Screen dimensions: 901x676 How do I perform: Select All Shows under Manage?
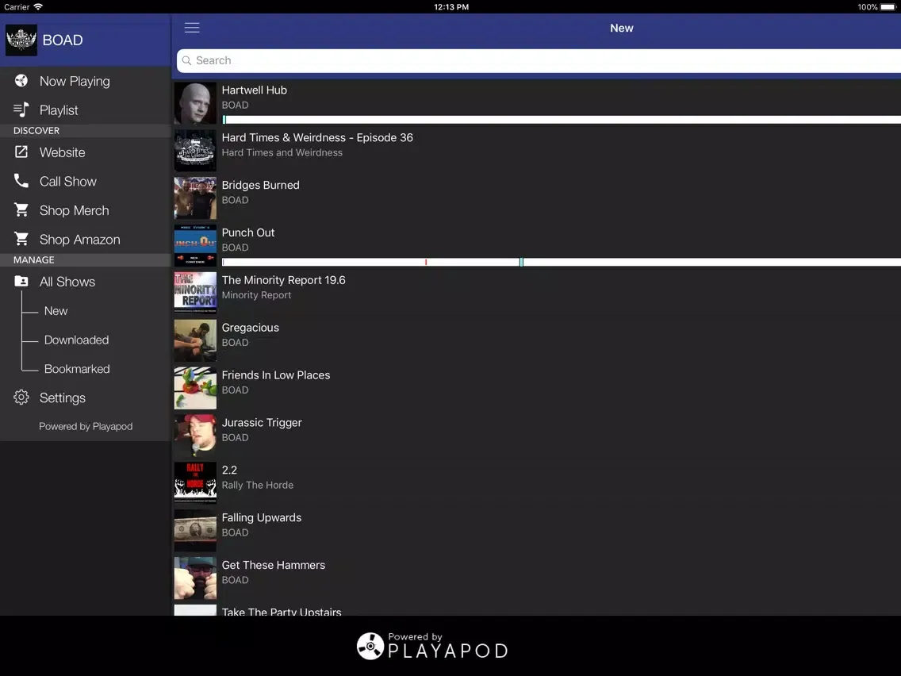click(86, 282)
